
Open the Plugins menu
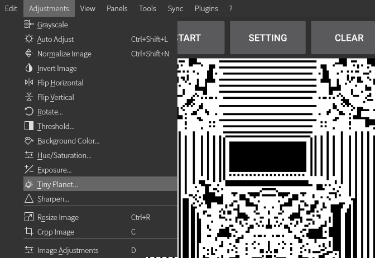click(x=206, y=8)
